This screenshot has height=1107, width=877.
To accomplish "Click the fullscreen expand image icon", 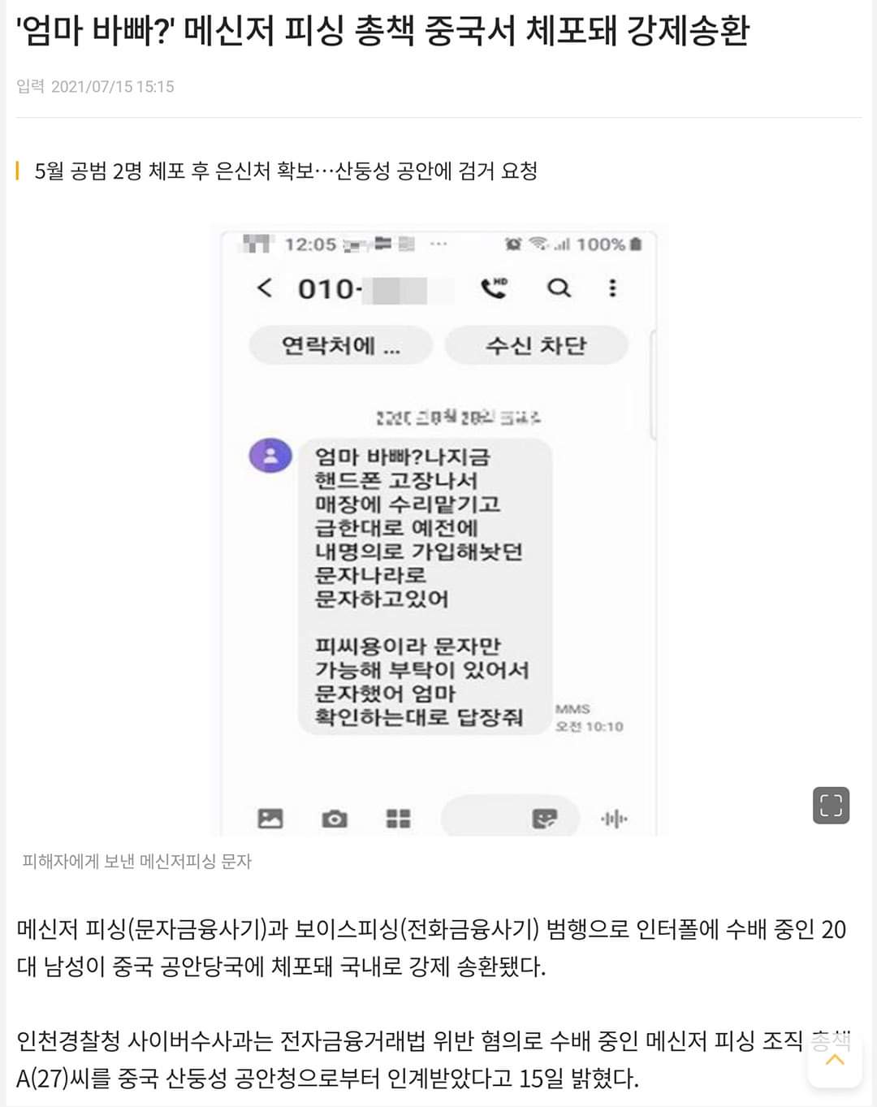I will pyautogui.click(x=831, y=805).
